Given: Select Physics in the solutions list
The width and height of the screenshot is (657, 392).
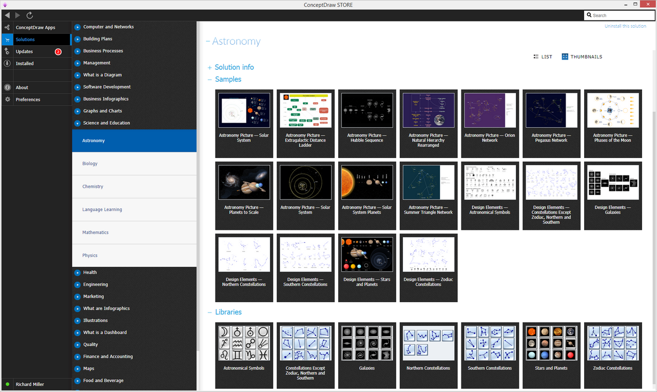Looking at the screenshot, I should [x=90, y=256].
